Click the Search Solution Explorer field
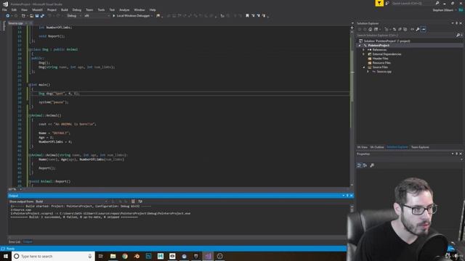Image resolution: width=465 pixels, height=261 pixels. tap(406, 36)
